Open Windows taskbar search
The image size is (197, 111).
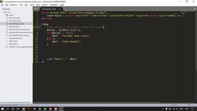pyautogui.click(x=8, y=109)
